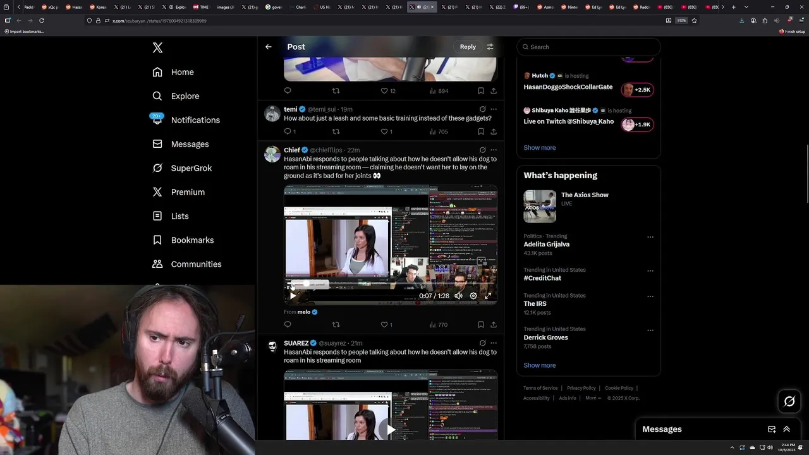
Task: Share temi's reply
Action: click(494, 131)
